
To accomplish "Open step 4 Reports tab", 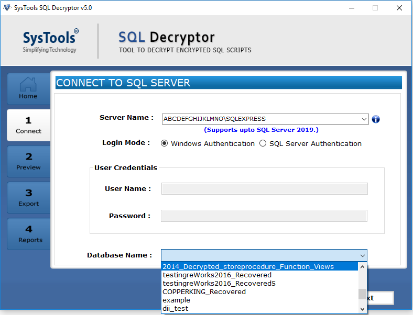I will pyautogui.click(x=28, y=234).
